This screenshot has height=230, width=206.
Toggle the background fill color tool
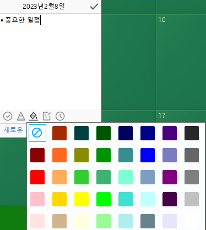(34, 116)
